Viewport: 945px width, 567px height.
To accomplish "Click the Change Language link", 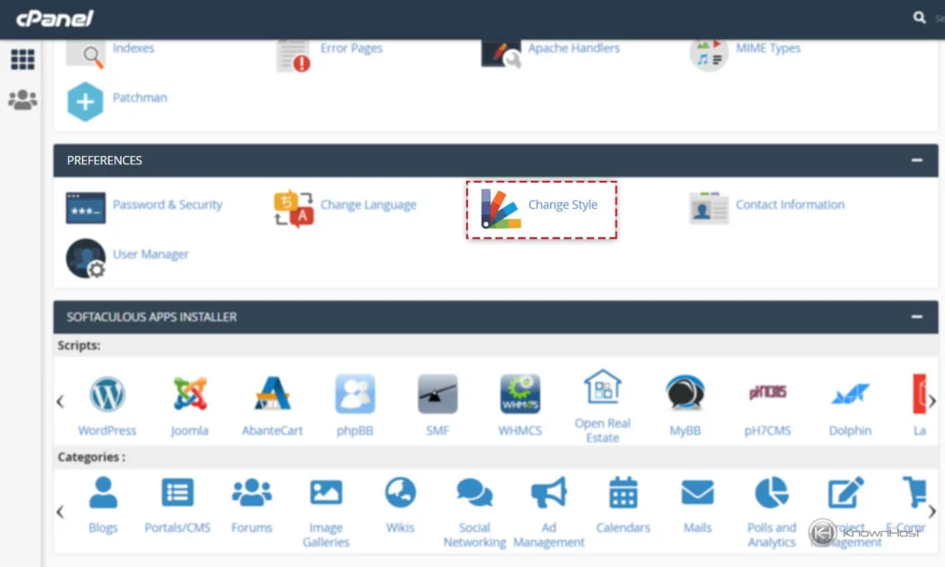I will pos(368,205).
